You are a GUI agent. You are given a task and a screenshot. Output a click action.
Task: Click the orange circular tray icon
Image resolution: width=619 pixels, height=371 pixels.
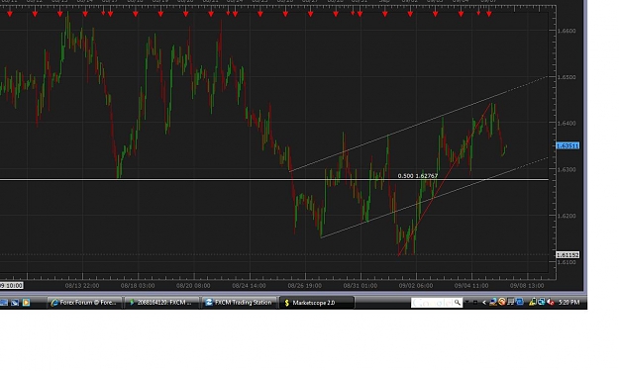point(502,302)
